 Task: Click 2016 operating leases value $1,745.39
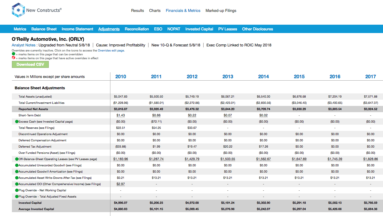(x=335, y=159)
